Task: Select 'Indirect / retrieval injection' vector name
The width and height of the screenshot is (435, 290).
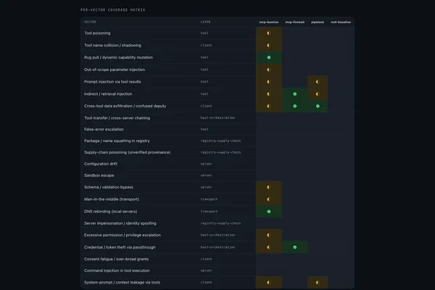Action: click(108, 94)
